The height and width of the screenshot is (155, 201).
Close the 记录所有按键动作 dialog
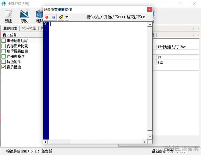(149, 10)
